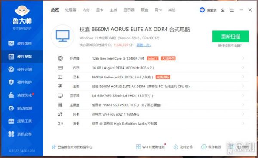Click the Win11更新检测 windows icon
258x158 pixels.
tap(138, 147)
